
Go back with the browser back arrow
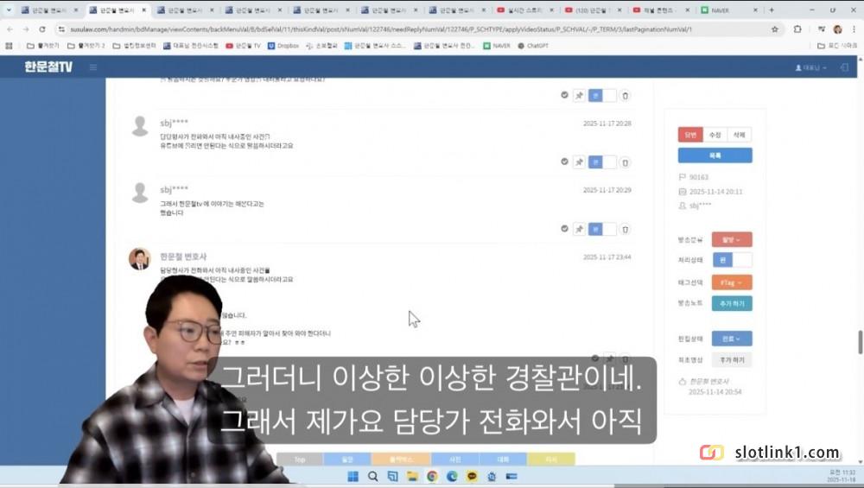pyautogui.click(x=10, y=29)
